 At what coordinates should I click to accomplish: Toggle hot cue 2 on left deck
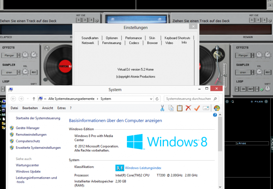point(85,20)
